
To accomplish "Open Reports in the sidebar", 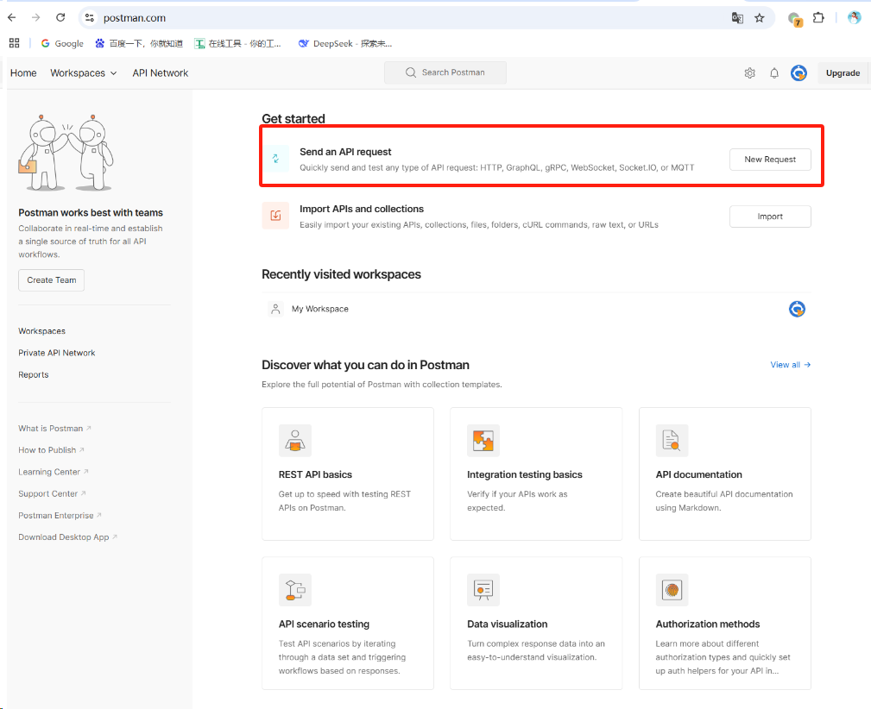I will (34, 374).
